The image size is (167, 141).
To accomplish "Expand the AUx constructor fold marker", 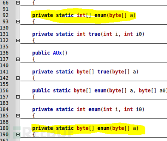I will pyautogui.click(x=18, y=59).
